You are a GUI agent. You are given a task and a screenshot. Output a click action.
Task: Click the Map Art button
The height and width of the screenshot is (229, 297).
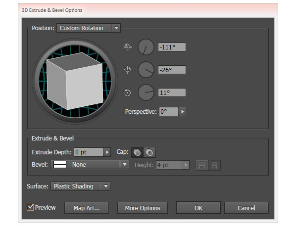coord(87,208)
